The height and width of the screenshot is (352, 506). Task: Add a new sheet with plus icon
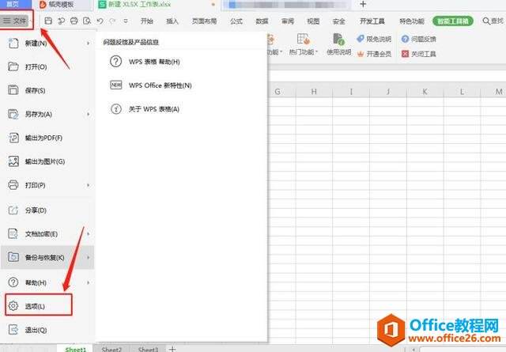pos(172,349)
